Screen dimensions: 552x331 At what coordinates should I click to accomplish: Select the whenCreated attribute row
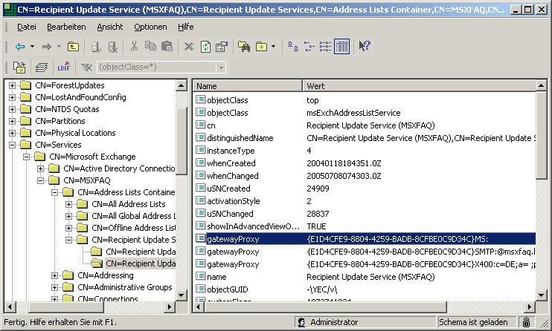pos(364,163)
